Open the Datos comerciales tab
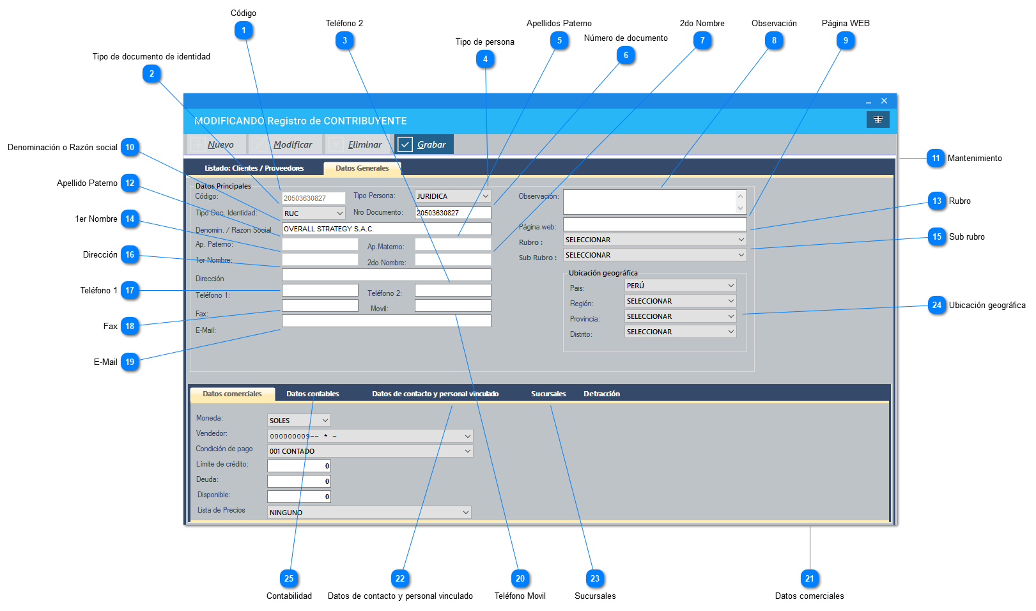Screen dimensions: 1036x611 [232, 394]
